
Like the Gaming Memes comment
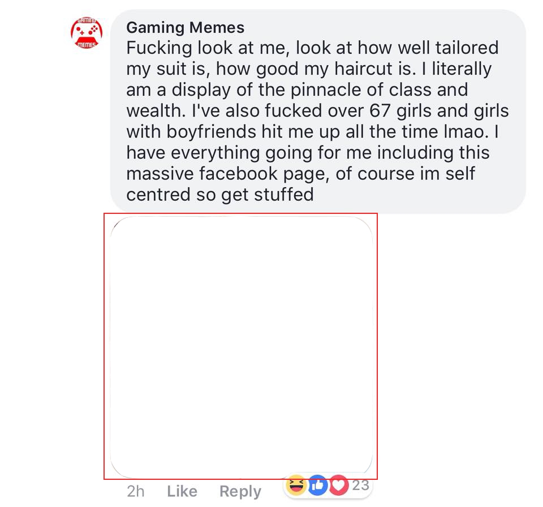182,491
